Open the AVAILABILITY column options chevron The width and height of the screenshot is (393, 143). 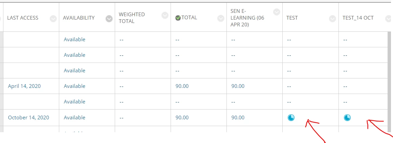point(109,19)
